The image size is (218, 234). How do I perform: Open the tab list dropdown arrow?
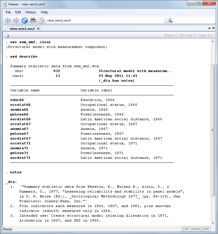coord(209,28)
